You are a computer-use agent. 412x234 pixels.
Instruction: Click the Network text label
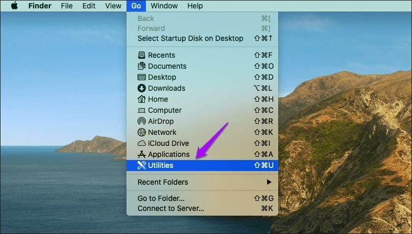pyautogui.click(x=162, y=132)
